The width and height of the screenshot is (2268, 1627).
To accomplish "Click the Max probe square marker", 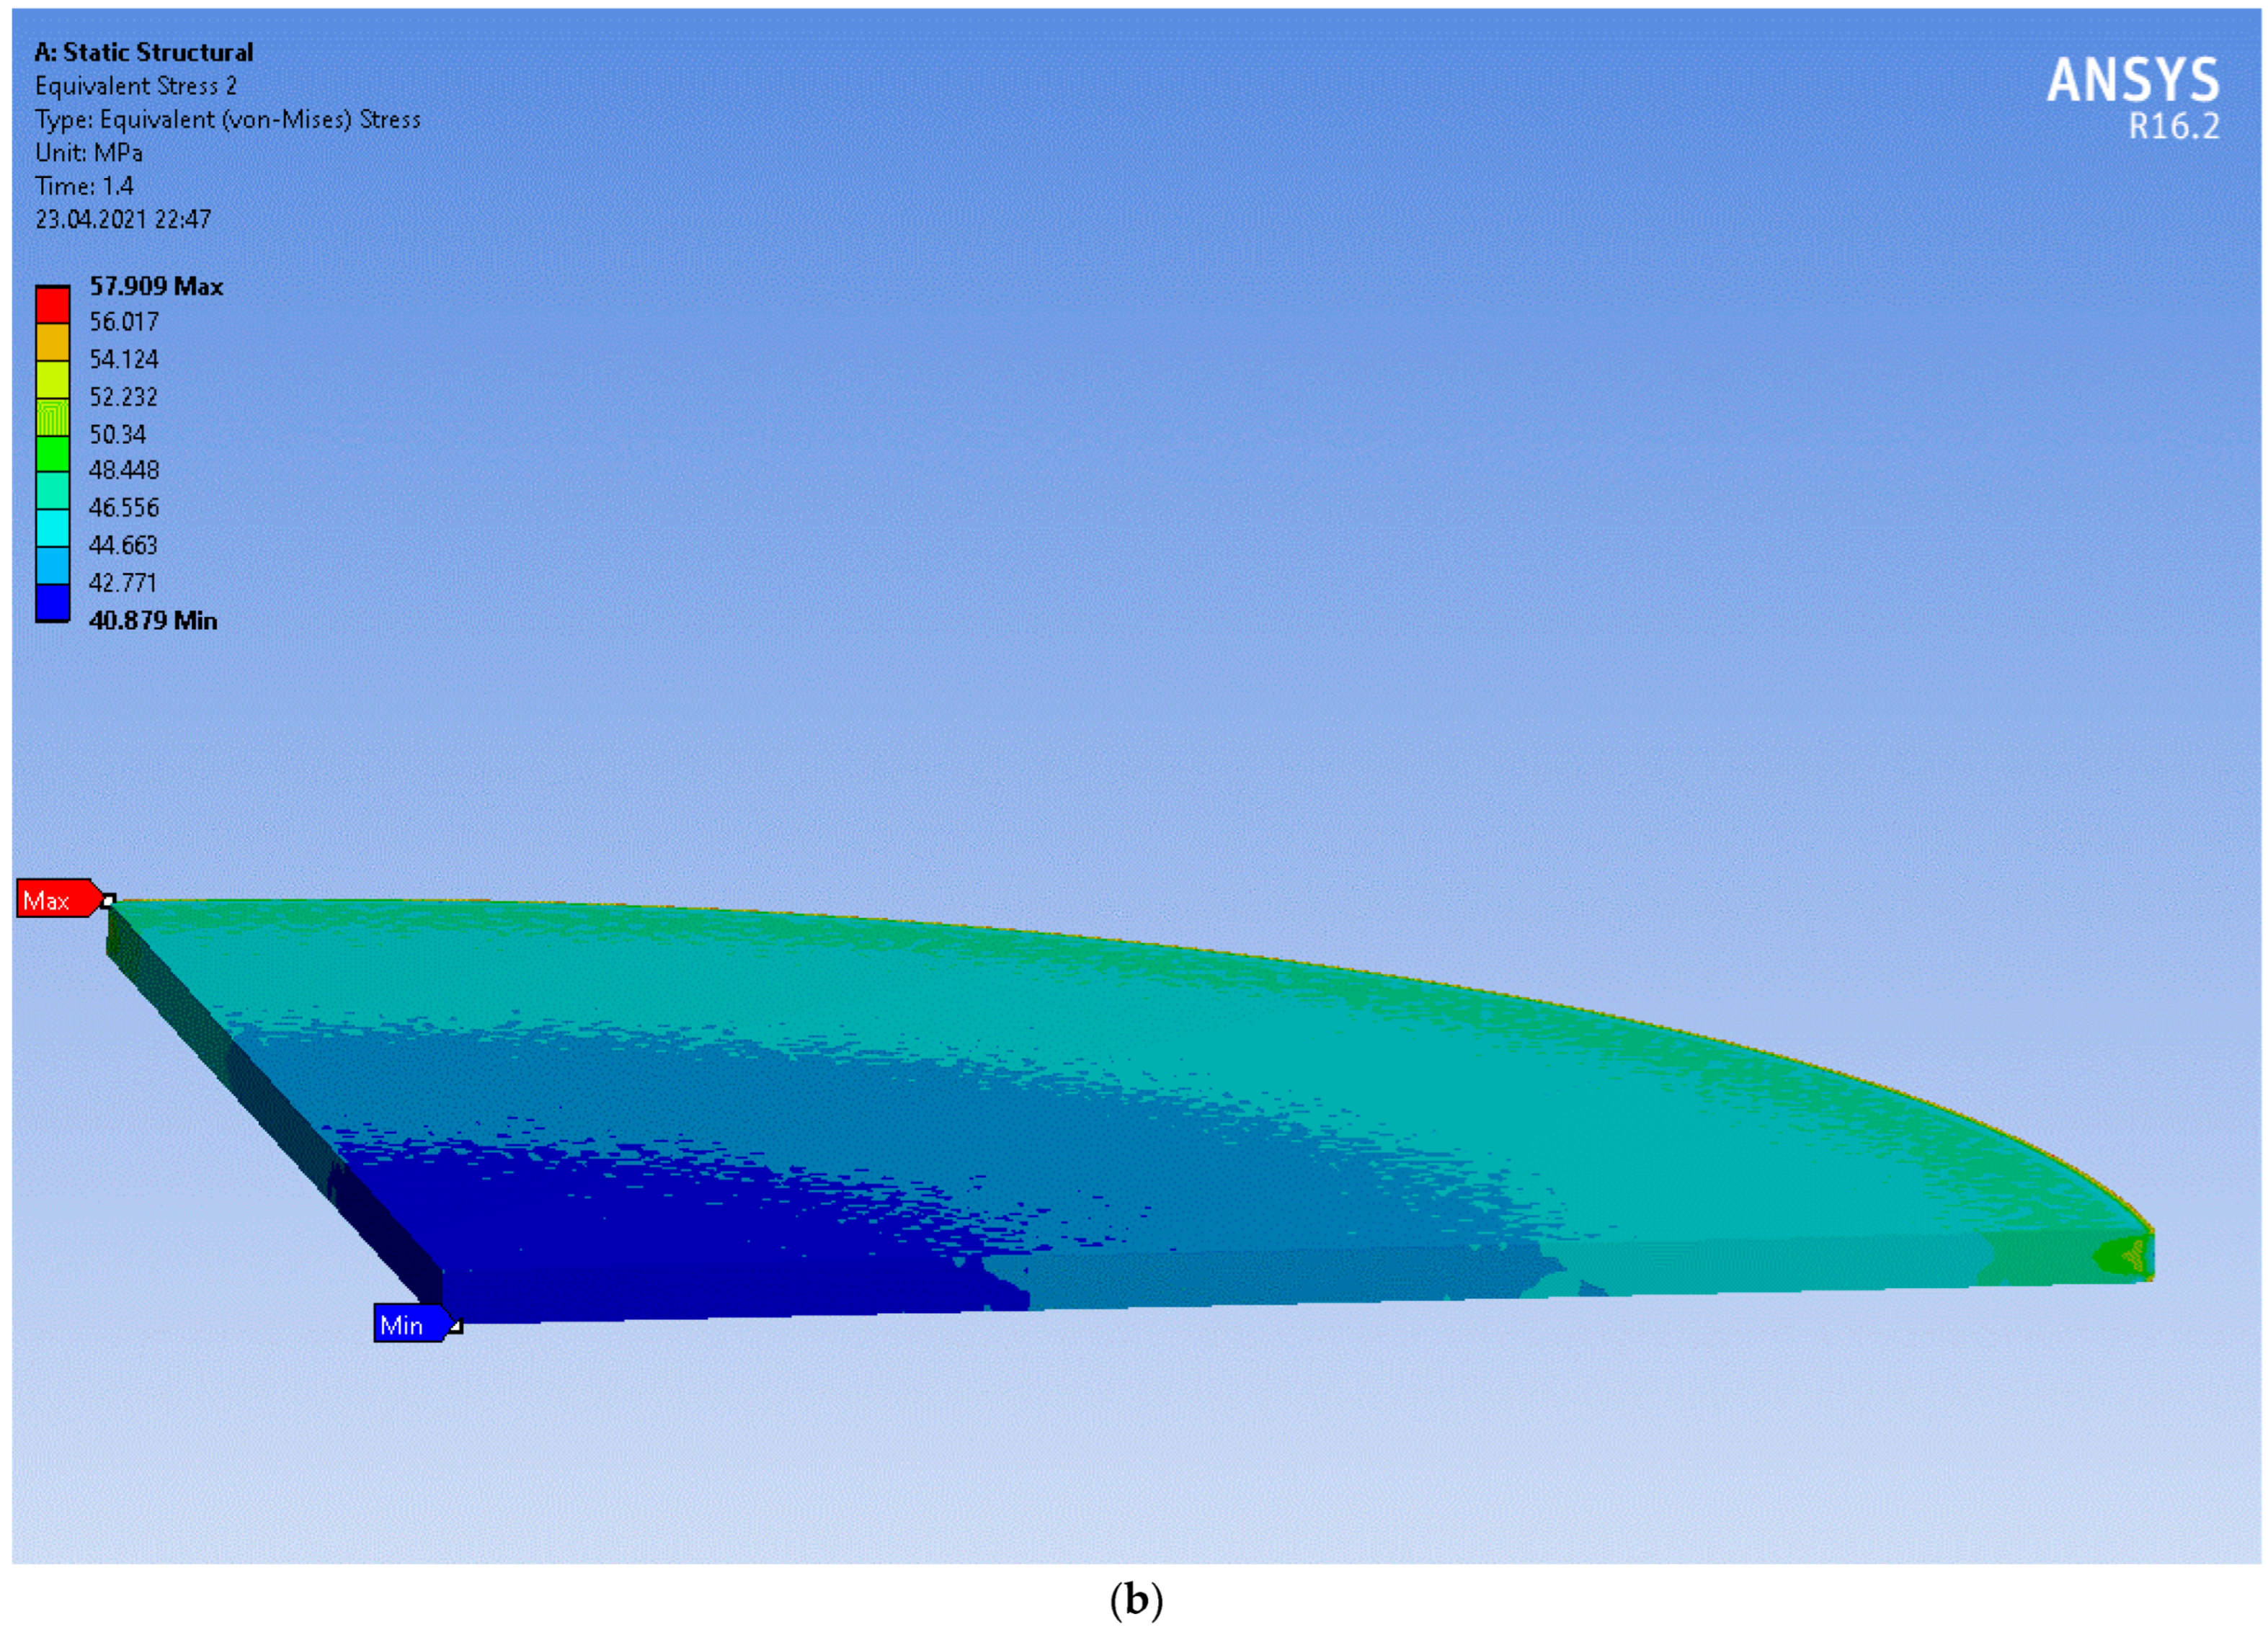I will coord(108,901).
